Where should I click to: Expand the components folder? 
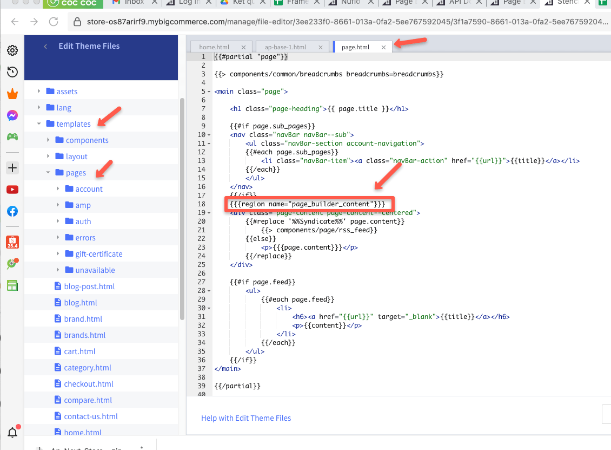(48, 140)
